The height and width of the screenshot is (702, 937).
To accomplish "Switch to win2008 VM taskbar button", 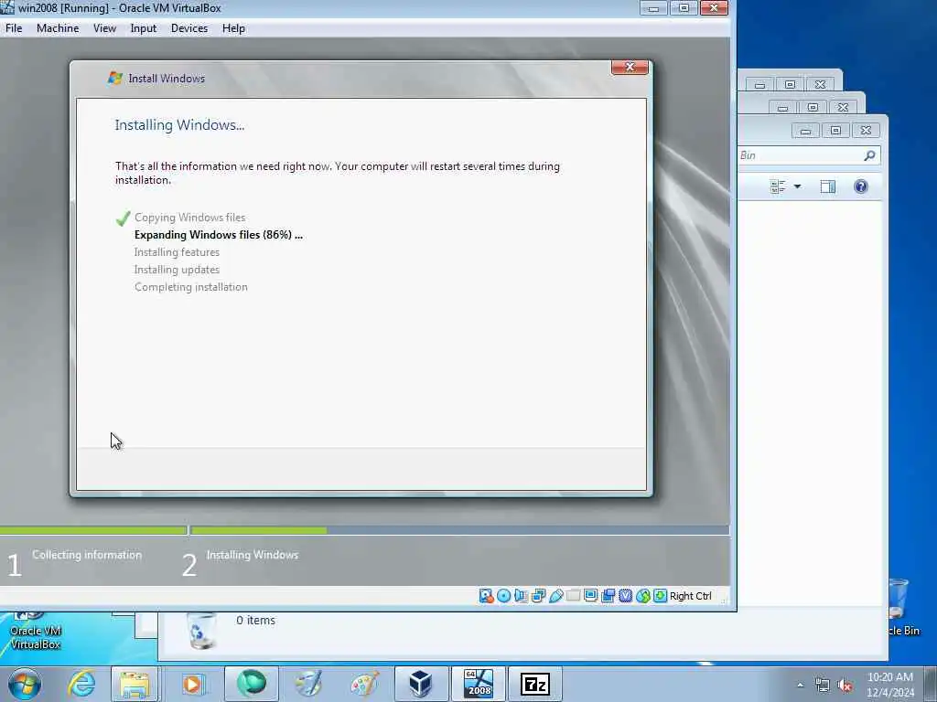I will tap(478, 684).
